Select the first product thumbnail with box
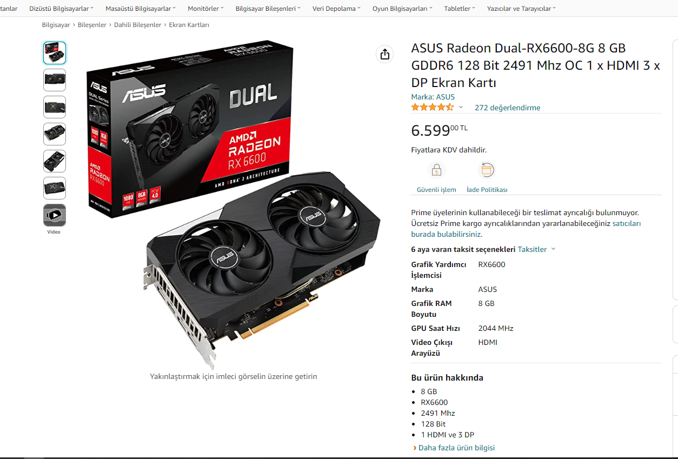Image resolution: width=678 pixels, height=459 pixels. (x=55, y=53)
